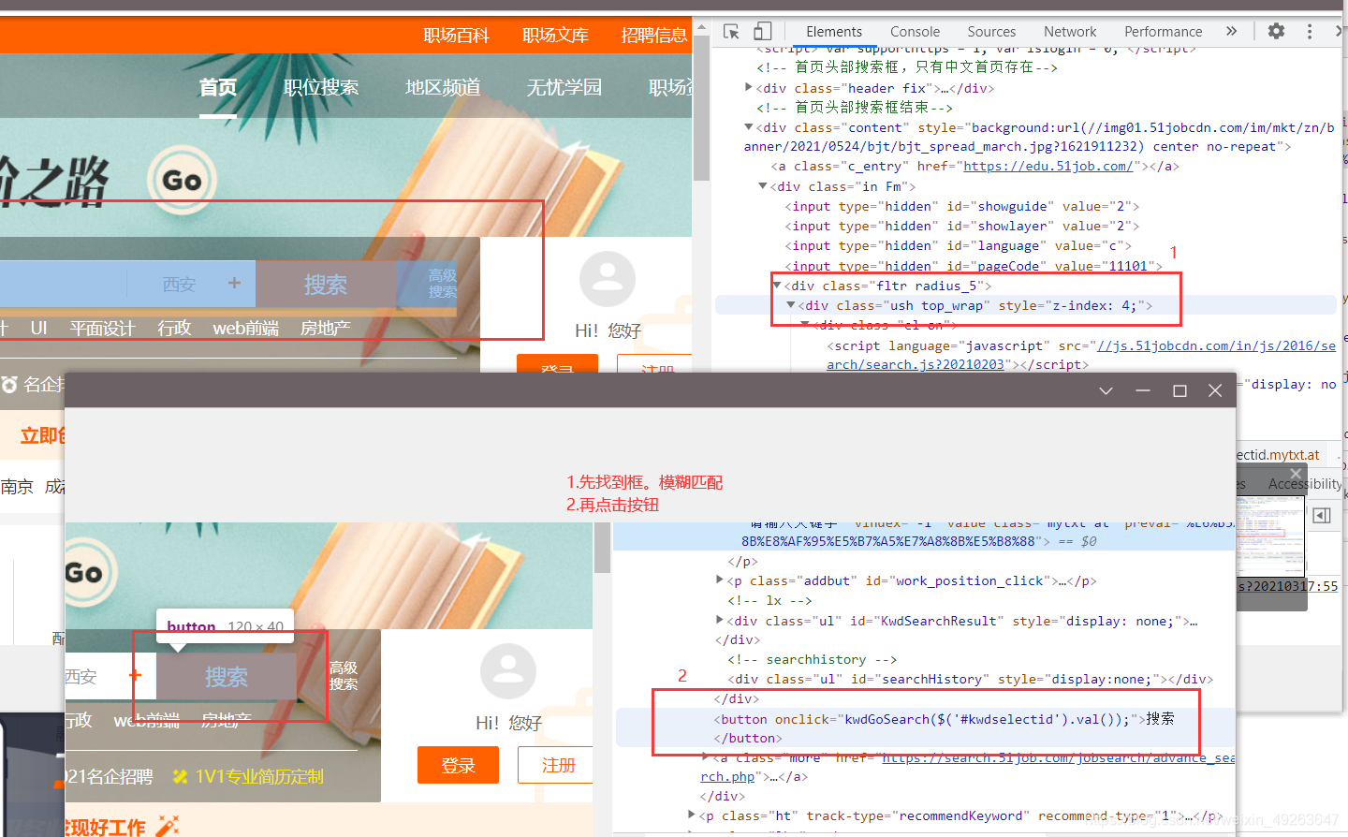
Task: Collapse the div class="fltr radius_5" node
Action: click(777, 285)
